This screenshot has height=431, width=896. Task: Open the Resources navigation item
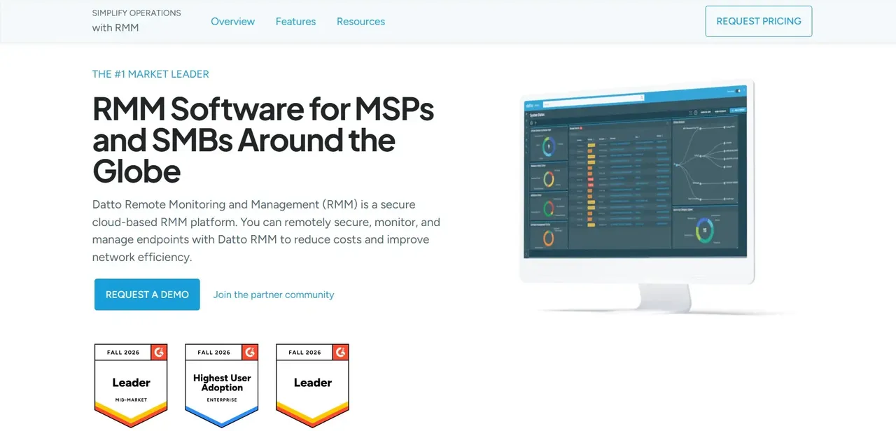click(x=360, y=22)
